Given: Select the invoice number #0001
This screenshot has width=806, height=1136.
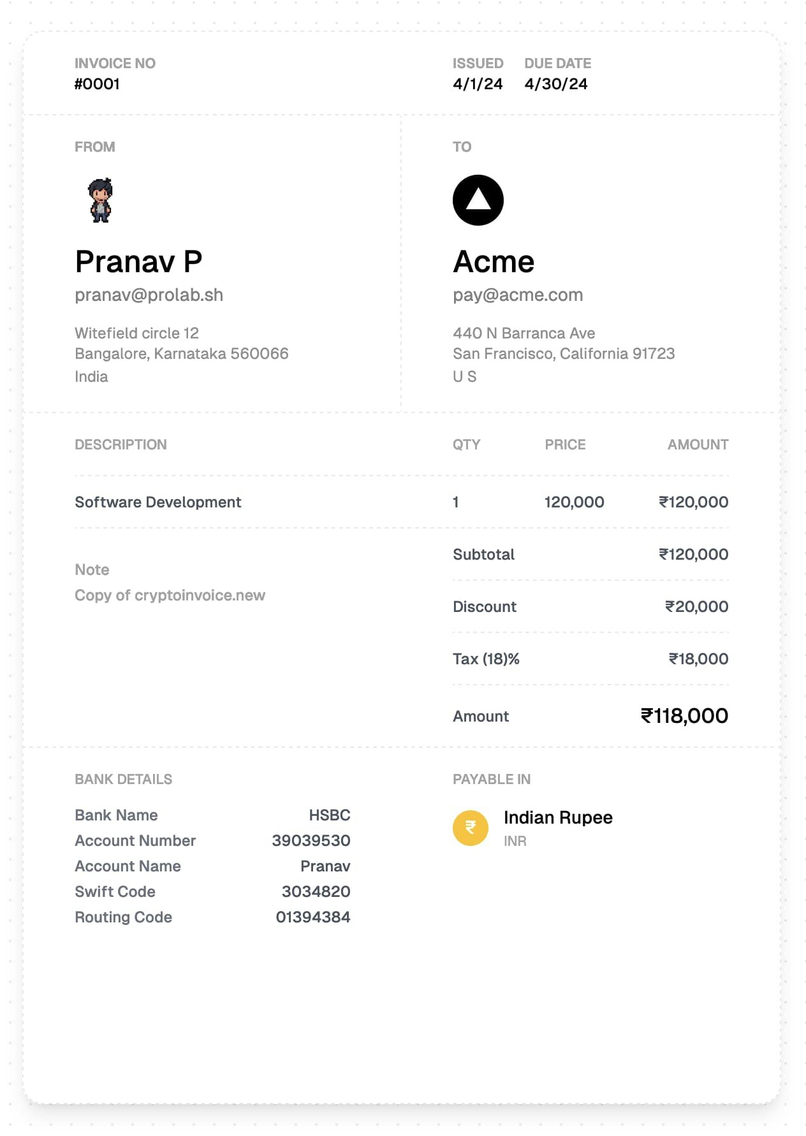Looking at the screenshot, I should [x=97, y=84].
